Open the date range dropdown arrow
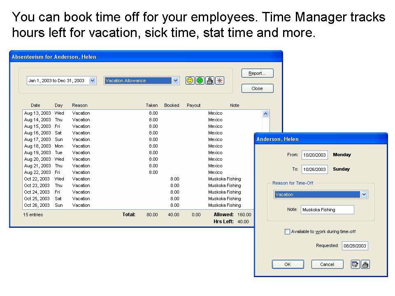 (93, 81)
